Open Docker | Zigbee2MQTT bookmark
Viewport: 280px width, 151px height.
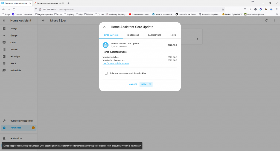tap(232, 14)
